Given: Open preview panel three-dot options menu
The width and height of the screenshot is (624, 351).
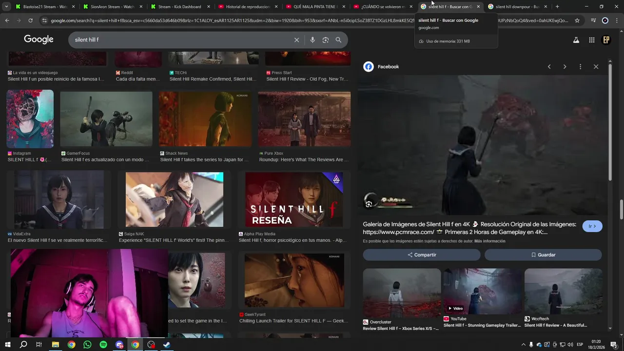Looking at the screenshot, I should [x=580, y=67].
